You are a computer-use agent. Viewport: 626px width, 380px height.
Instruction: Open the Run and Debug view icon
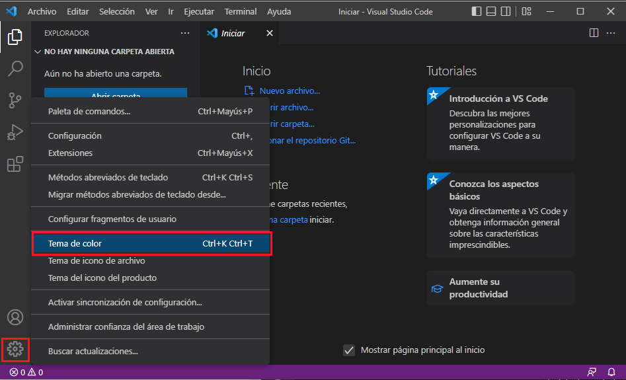(x=15, y=132)
